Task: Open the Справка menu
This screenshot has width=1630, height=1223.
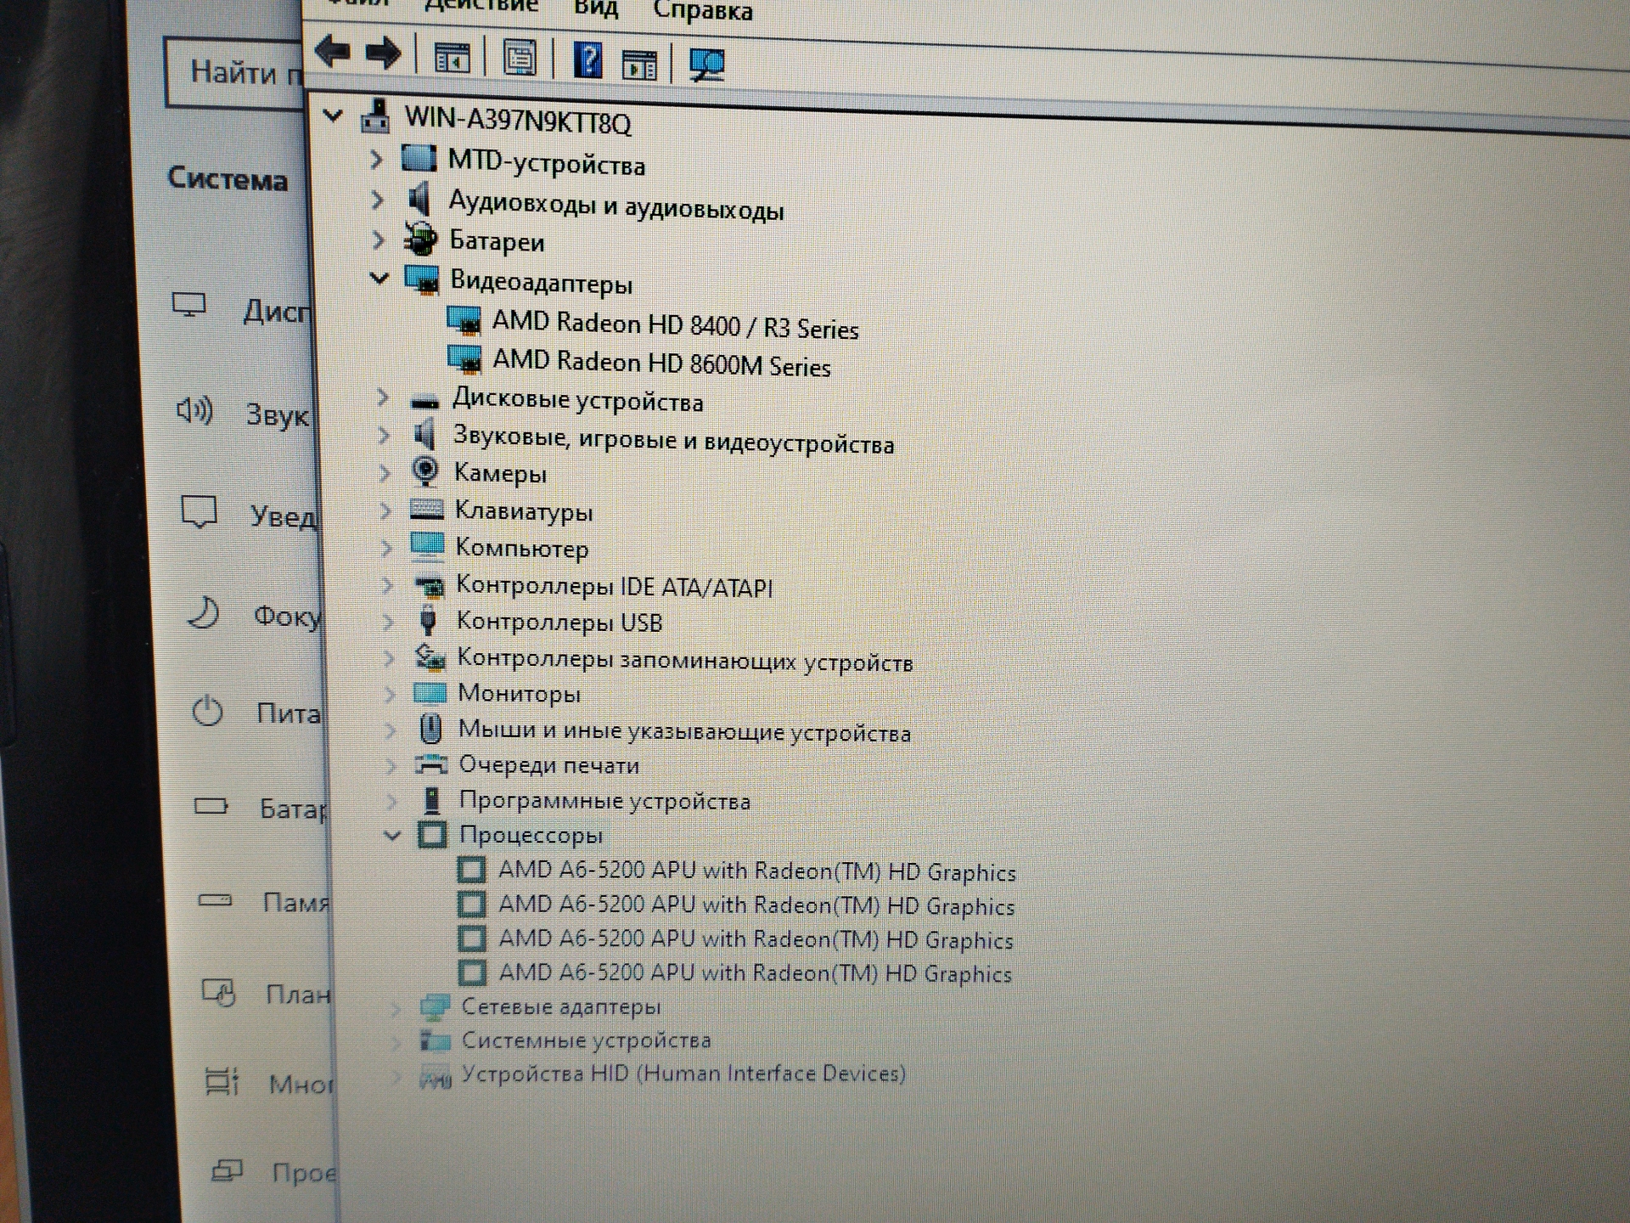Action: click(x=703, y=11)
